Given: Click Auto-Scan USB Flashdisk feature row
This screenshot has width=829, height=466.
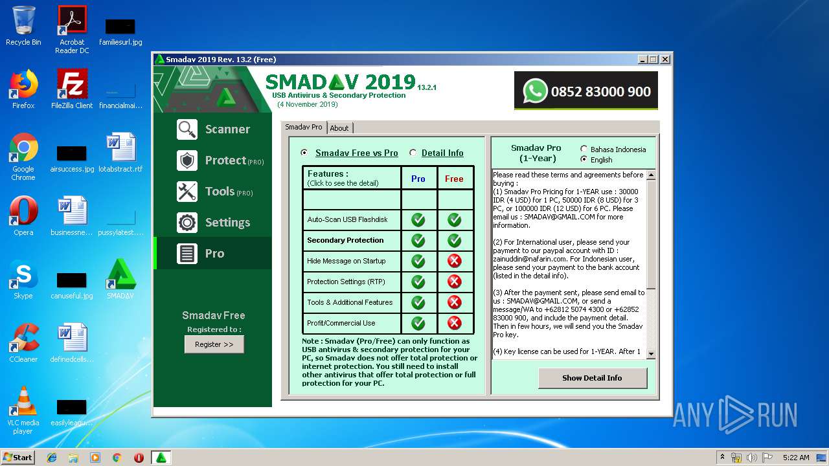Looking at the screenshot, I should [x=352, y=220].
